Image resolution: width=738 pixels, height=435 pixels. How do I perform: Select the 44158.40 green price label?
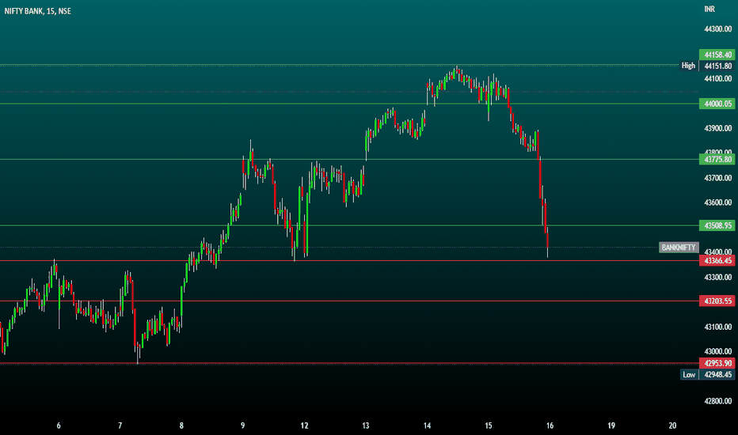coord(717,55)
